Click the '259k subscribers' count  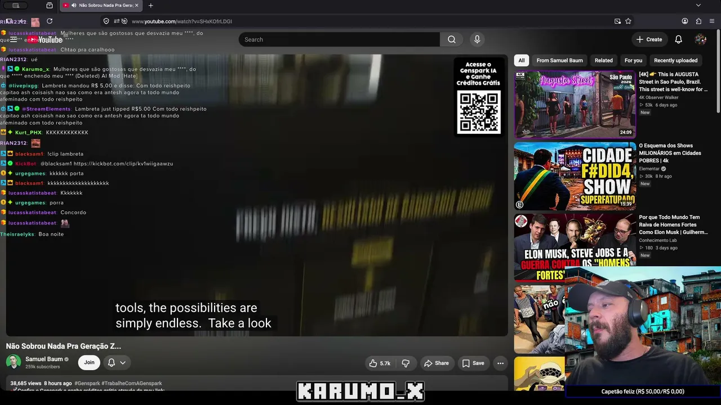point(43,367)
